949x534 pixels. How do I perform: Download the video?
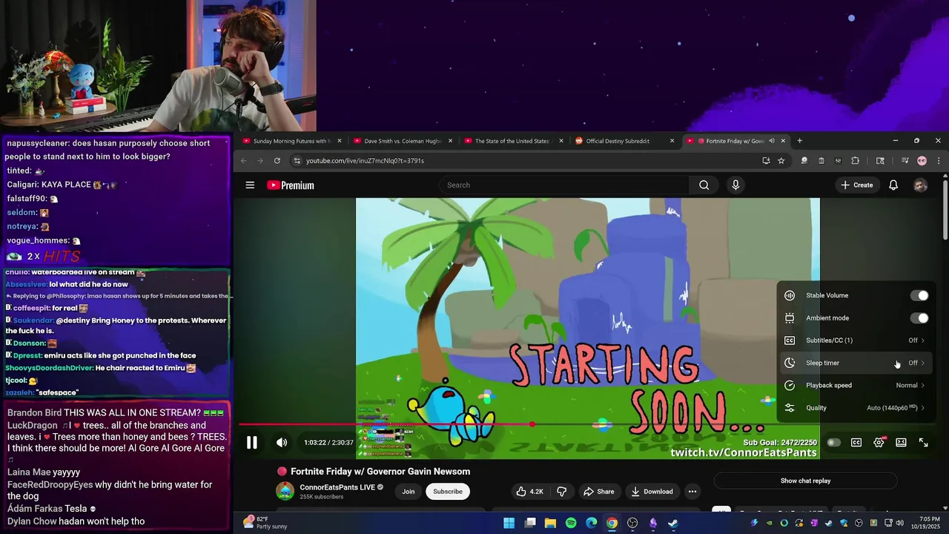pos(652,491)
